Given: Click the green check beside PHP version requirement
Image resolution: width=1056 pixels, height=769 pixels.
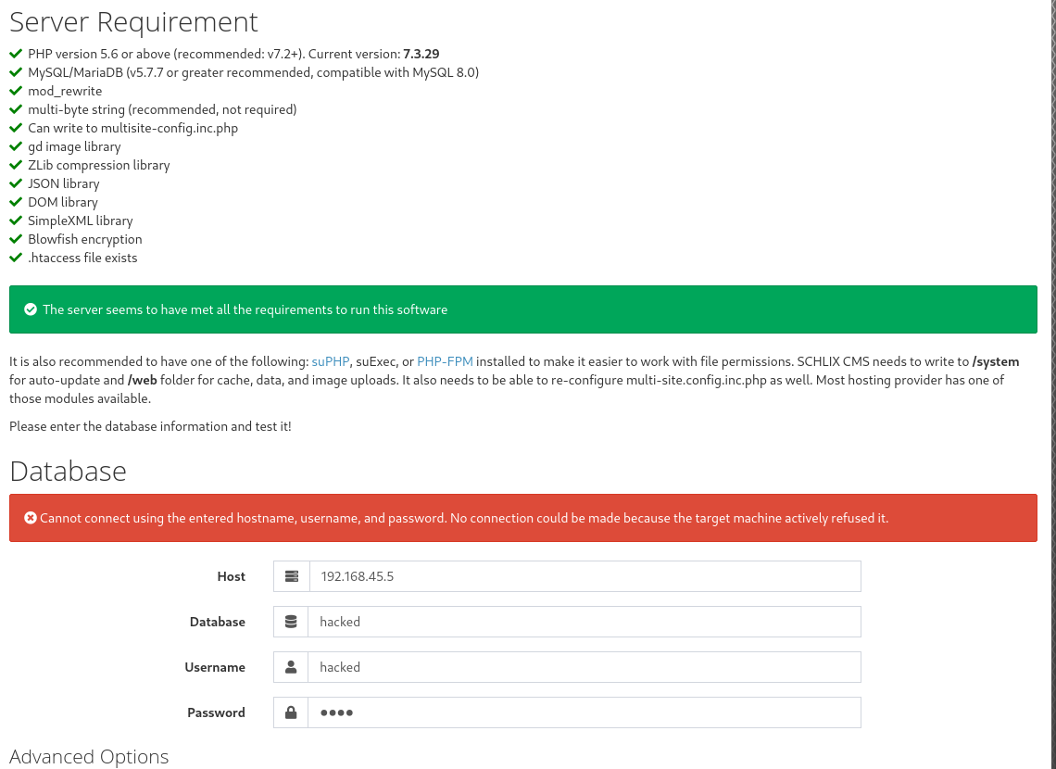Looking at the screenshot, I should [x=15, y=54].
